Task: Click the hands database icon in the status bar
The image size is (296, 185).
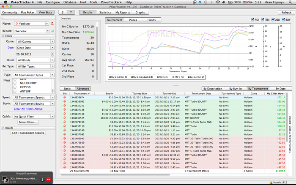Action: [271, 182]
